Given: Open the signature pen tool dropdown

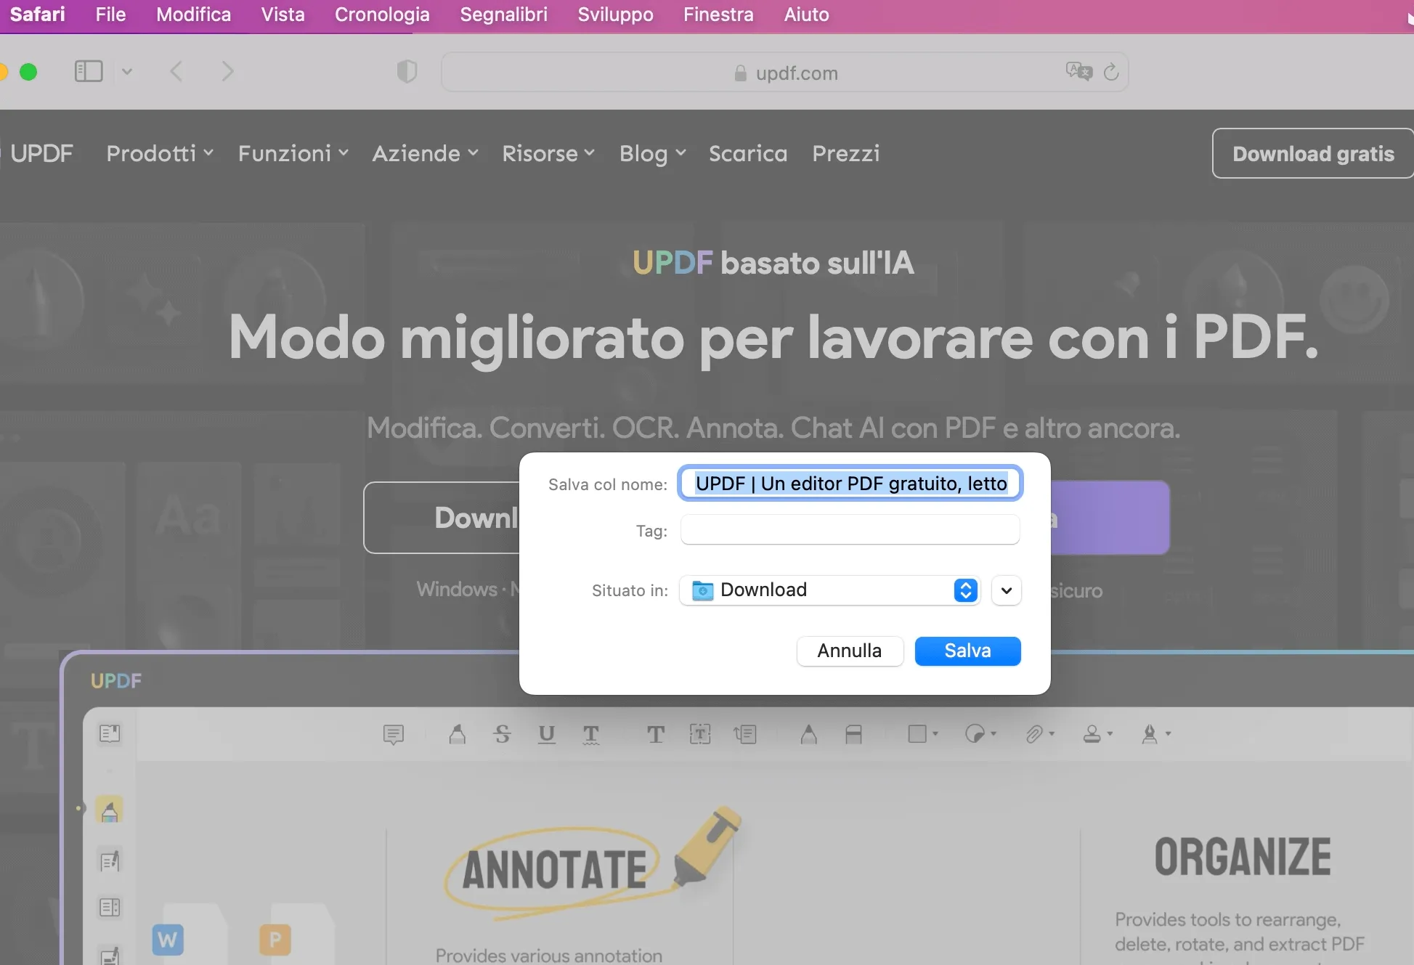Looking at the screenshot, I should point(1156,734).
